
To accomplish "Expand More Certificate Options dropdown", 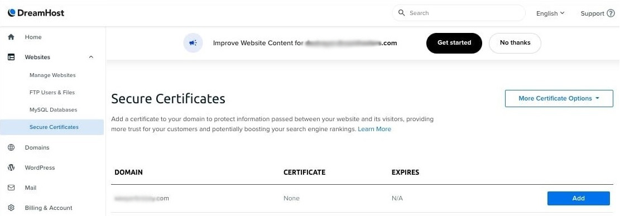I will [559, 98].
